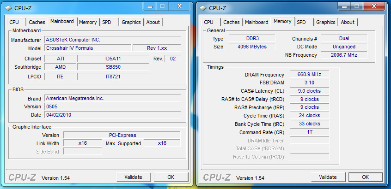Click the DC Mode Unganged field
This screenshot has height=189, width=391.
coord(344,47)
